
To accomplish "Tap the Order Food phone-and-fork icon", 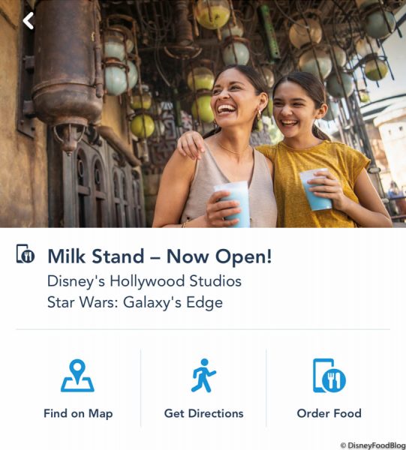I will point(329,376).
